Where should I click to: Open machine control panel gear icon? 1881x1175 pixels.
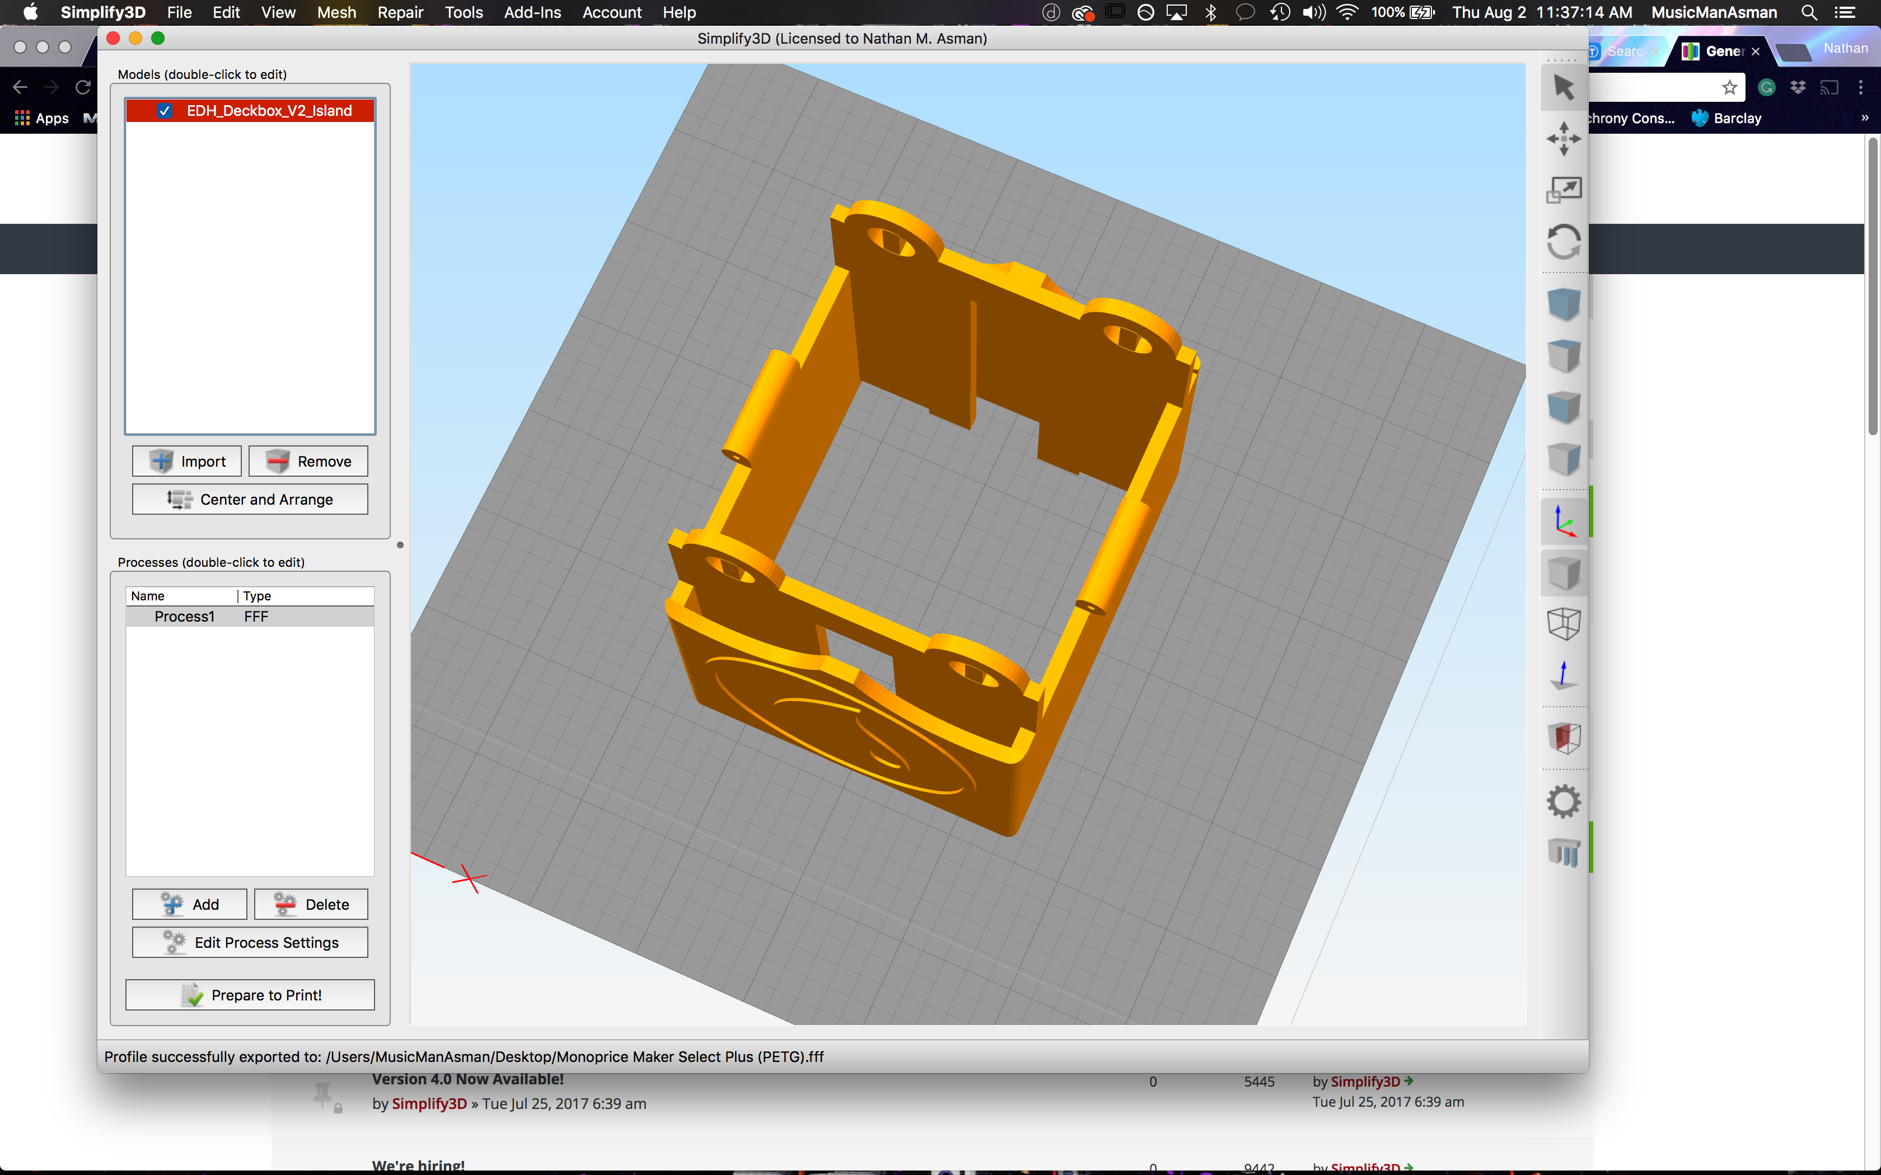point(1564,801)
